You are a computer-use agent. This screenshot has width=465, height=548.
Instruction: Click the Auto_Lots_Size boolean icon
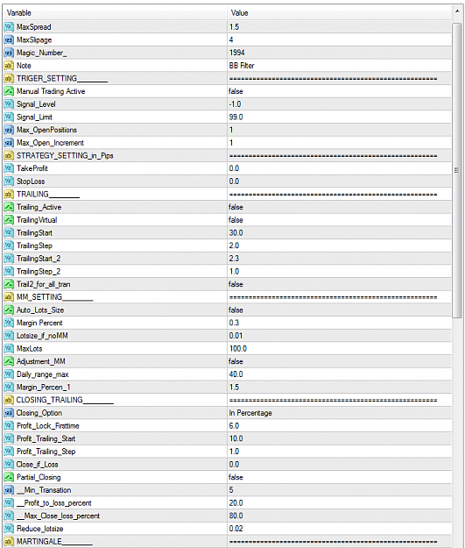tap(9, 310)
